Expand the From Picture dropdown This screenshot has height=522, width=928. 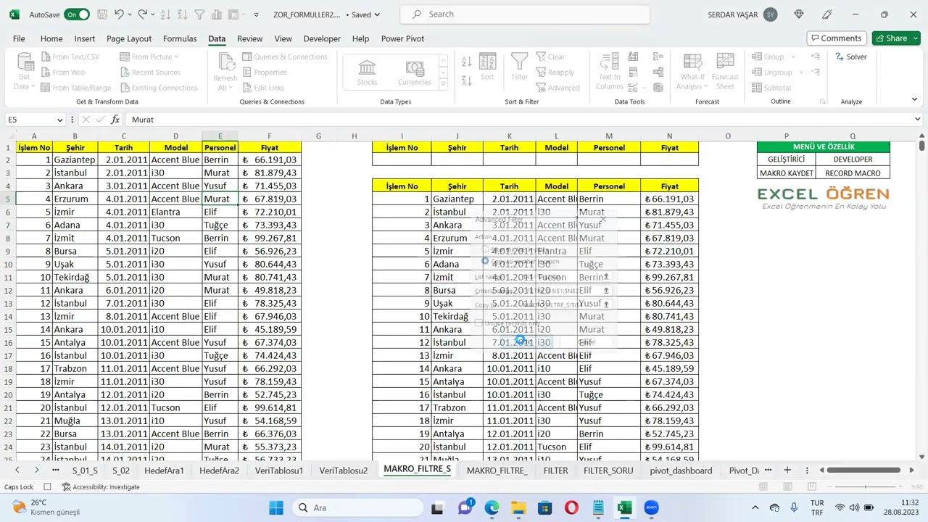point(149,57)
